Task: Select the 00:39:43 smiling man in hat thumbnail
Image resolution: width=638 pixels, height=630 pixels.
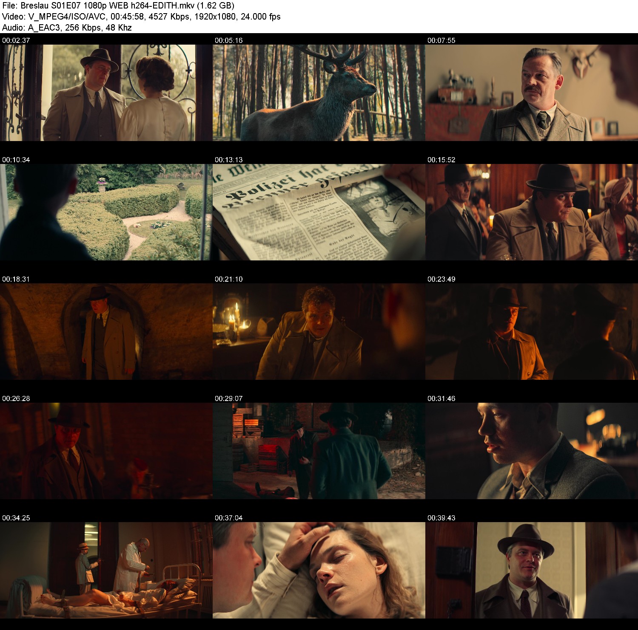Action: tap(532, 570)
